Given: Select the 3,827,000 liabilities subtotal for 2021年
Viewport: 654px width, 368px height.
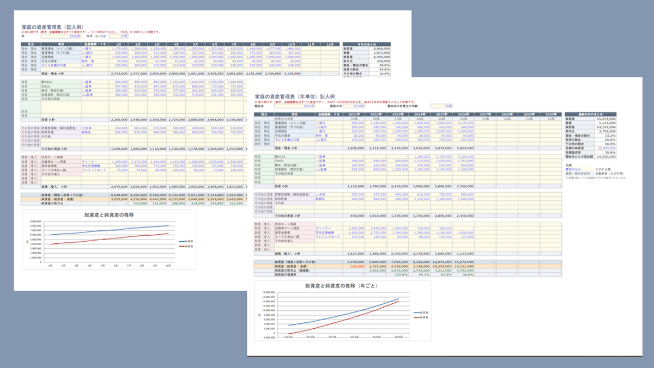Looking at the screenshot, I should (353, 253).
